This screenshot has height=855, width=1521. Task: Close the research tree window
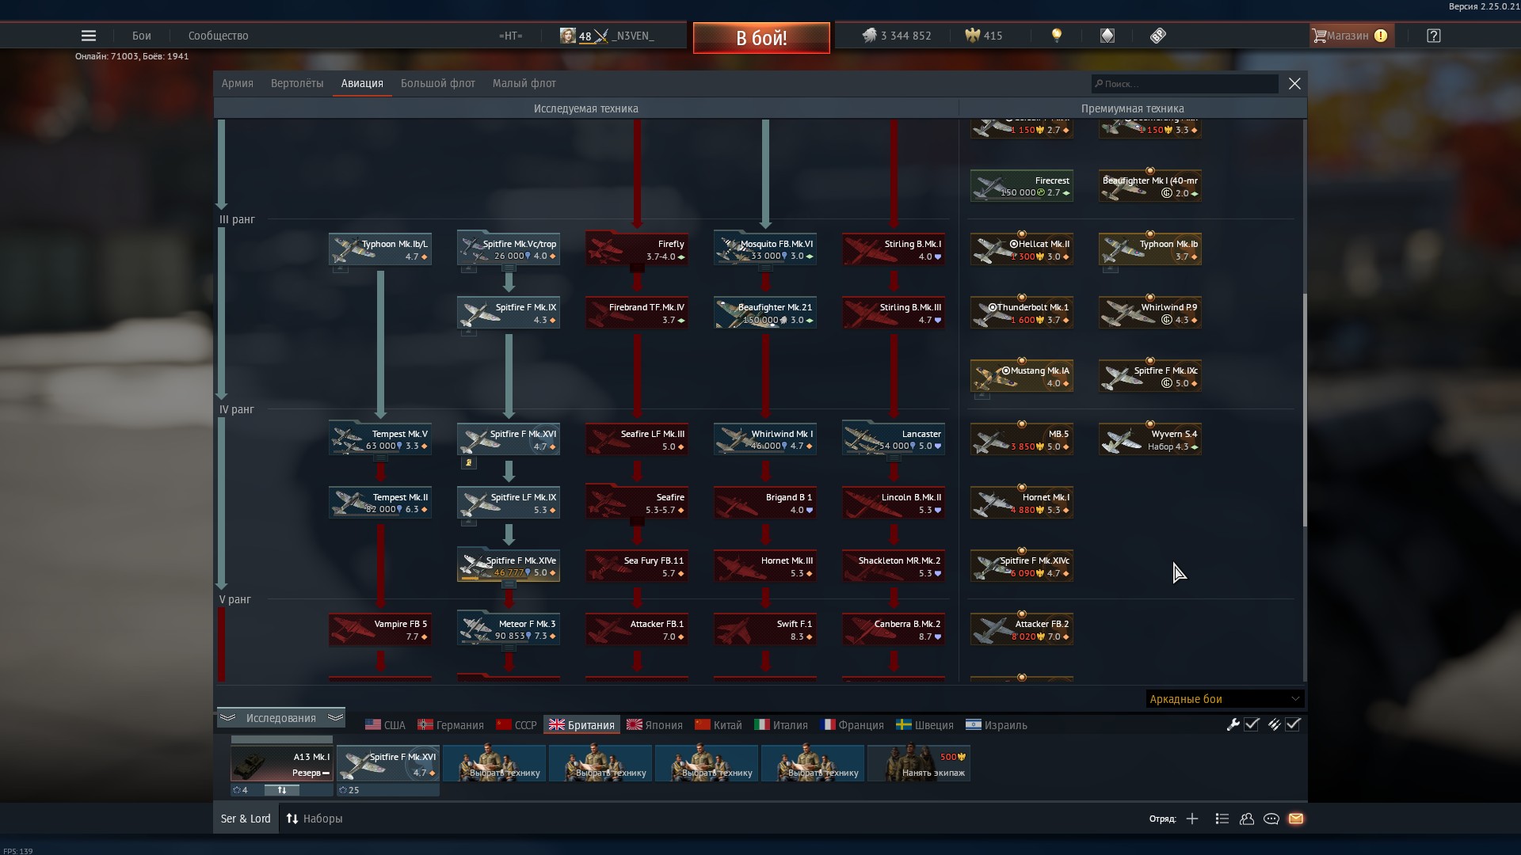coord(1294,83)
